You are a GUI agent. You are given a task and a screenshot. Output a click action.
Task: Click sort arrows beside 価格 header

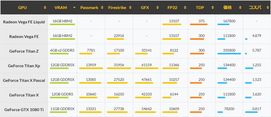point(240,8)
